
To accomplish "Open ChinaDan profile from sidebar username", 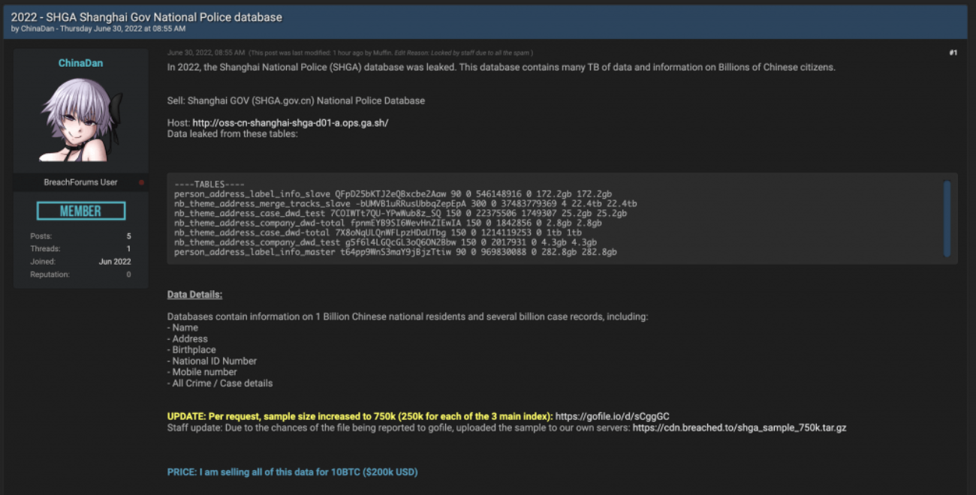I will click(x=80, y=63).
